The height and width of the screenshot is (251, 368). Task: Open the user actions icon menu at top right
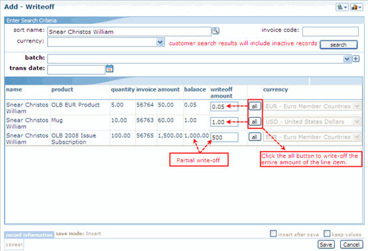click(342, 7)
